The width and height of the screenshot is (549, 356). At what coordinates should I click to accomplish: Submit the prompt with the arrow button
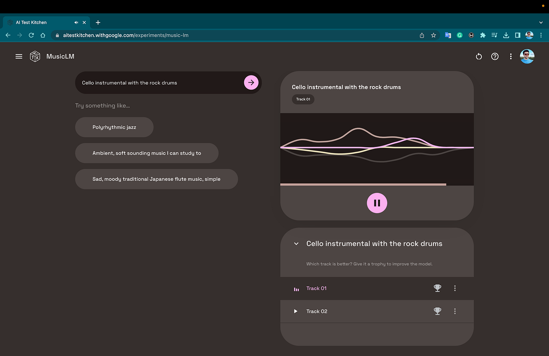[251, 82]
